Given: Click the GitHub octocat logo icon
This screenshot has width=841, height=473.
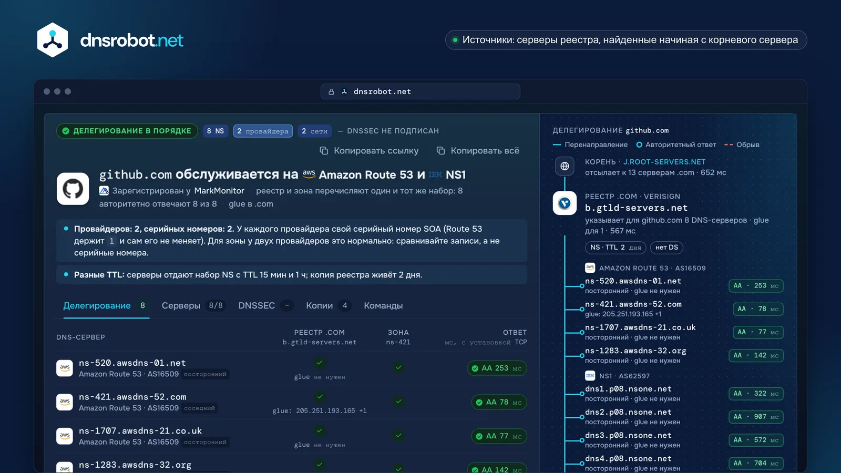Looking at the screenshot, I should pos(73,189).
